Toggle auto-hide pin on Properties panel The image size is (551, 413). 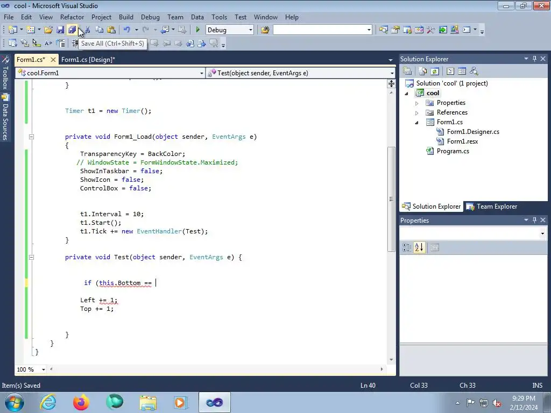tap(534, 220)
